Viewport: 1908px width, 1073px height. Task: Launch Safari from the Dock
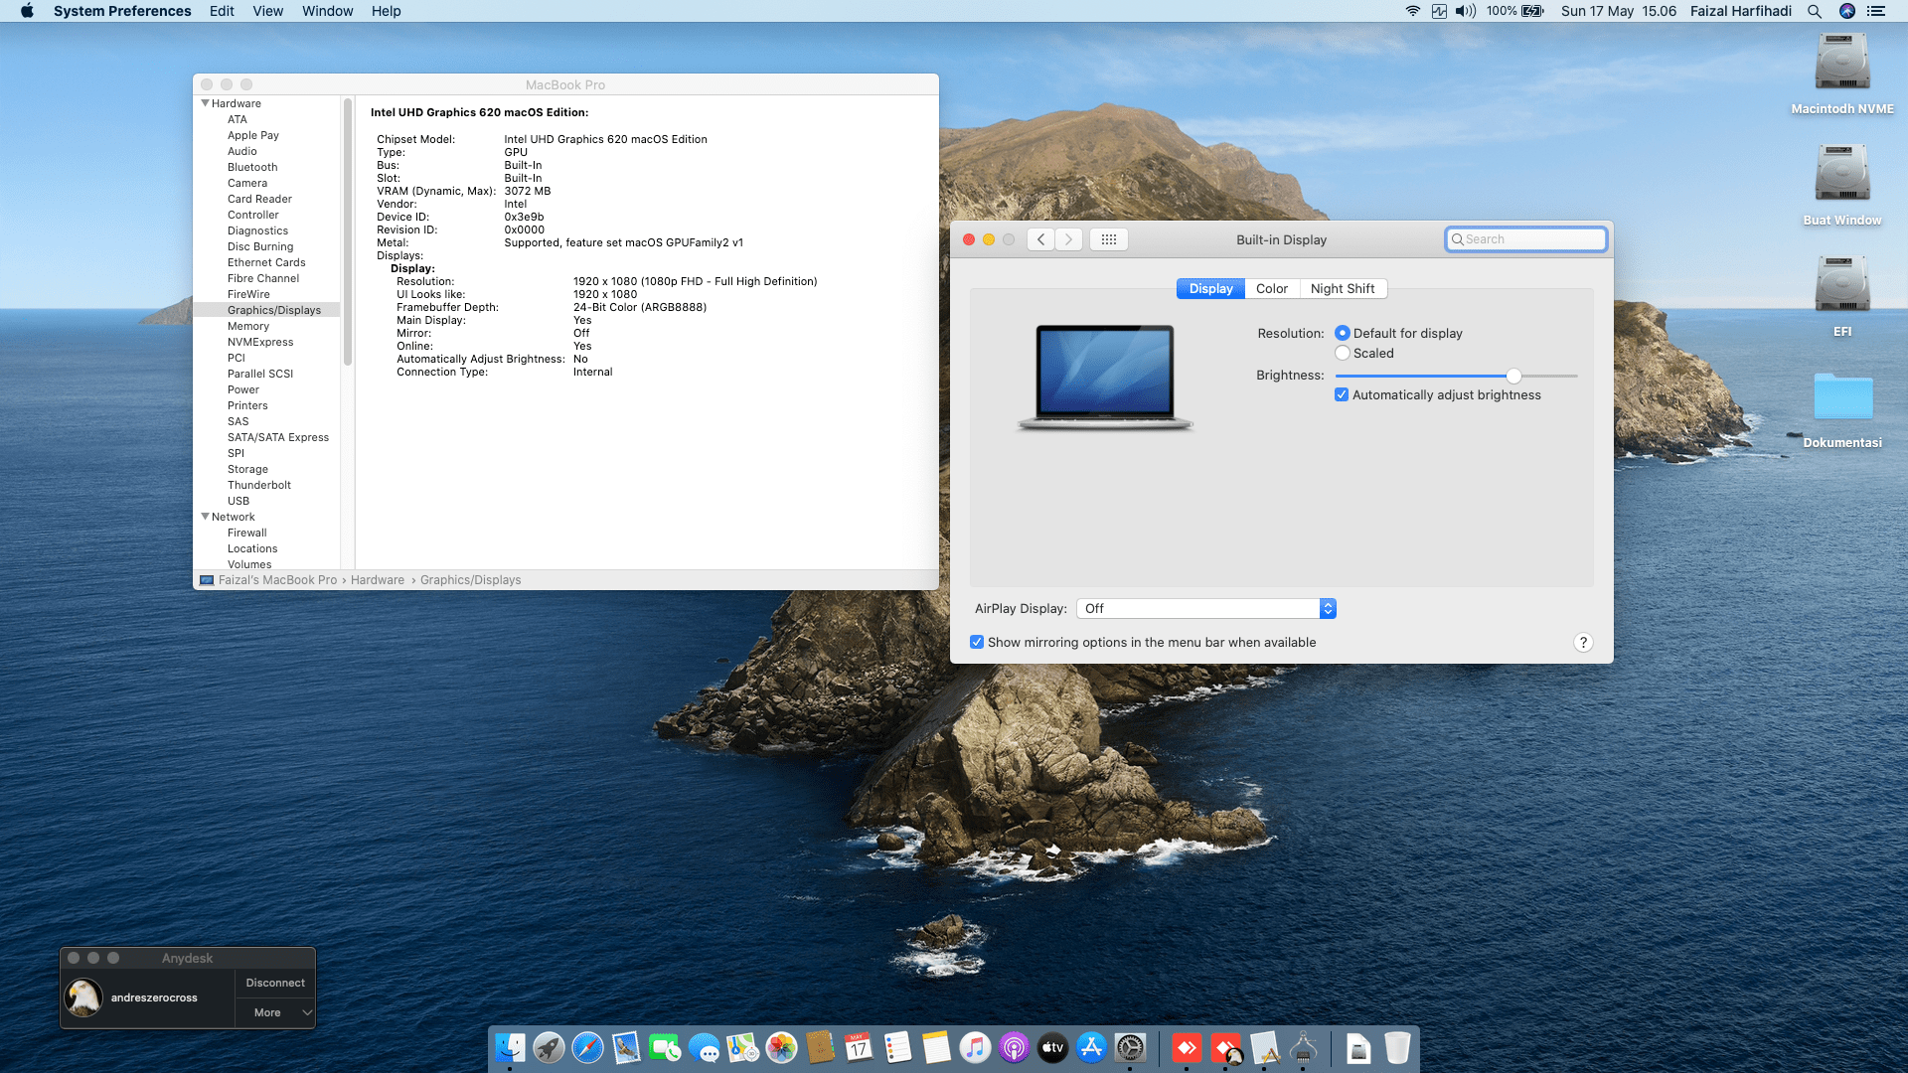coord(587,1047)
